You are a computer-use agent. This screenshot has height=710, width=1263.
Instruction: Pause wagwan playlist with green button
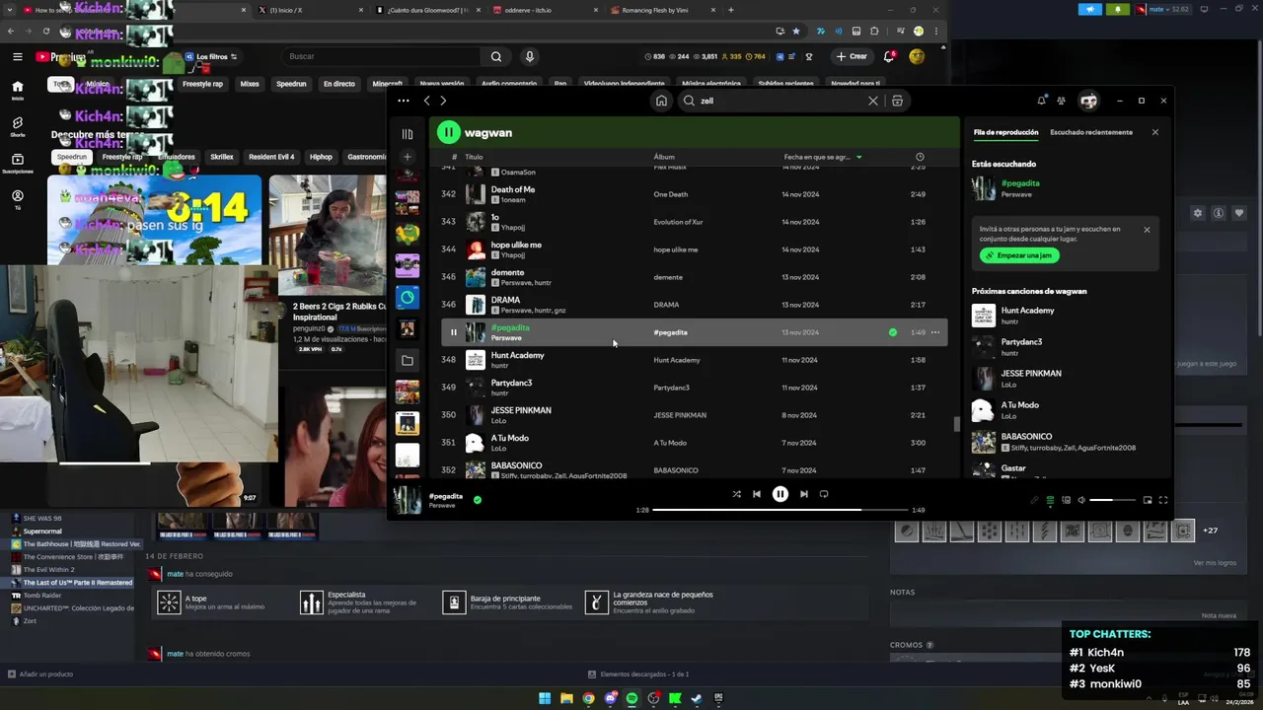coord(449,132)
